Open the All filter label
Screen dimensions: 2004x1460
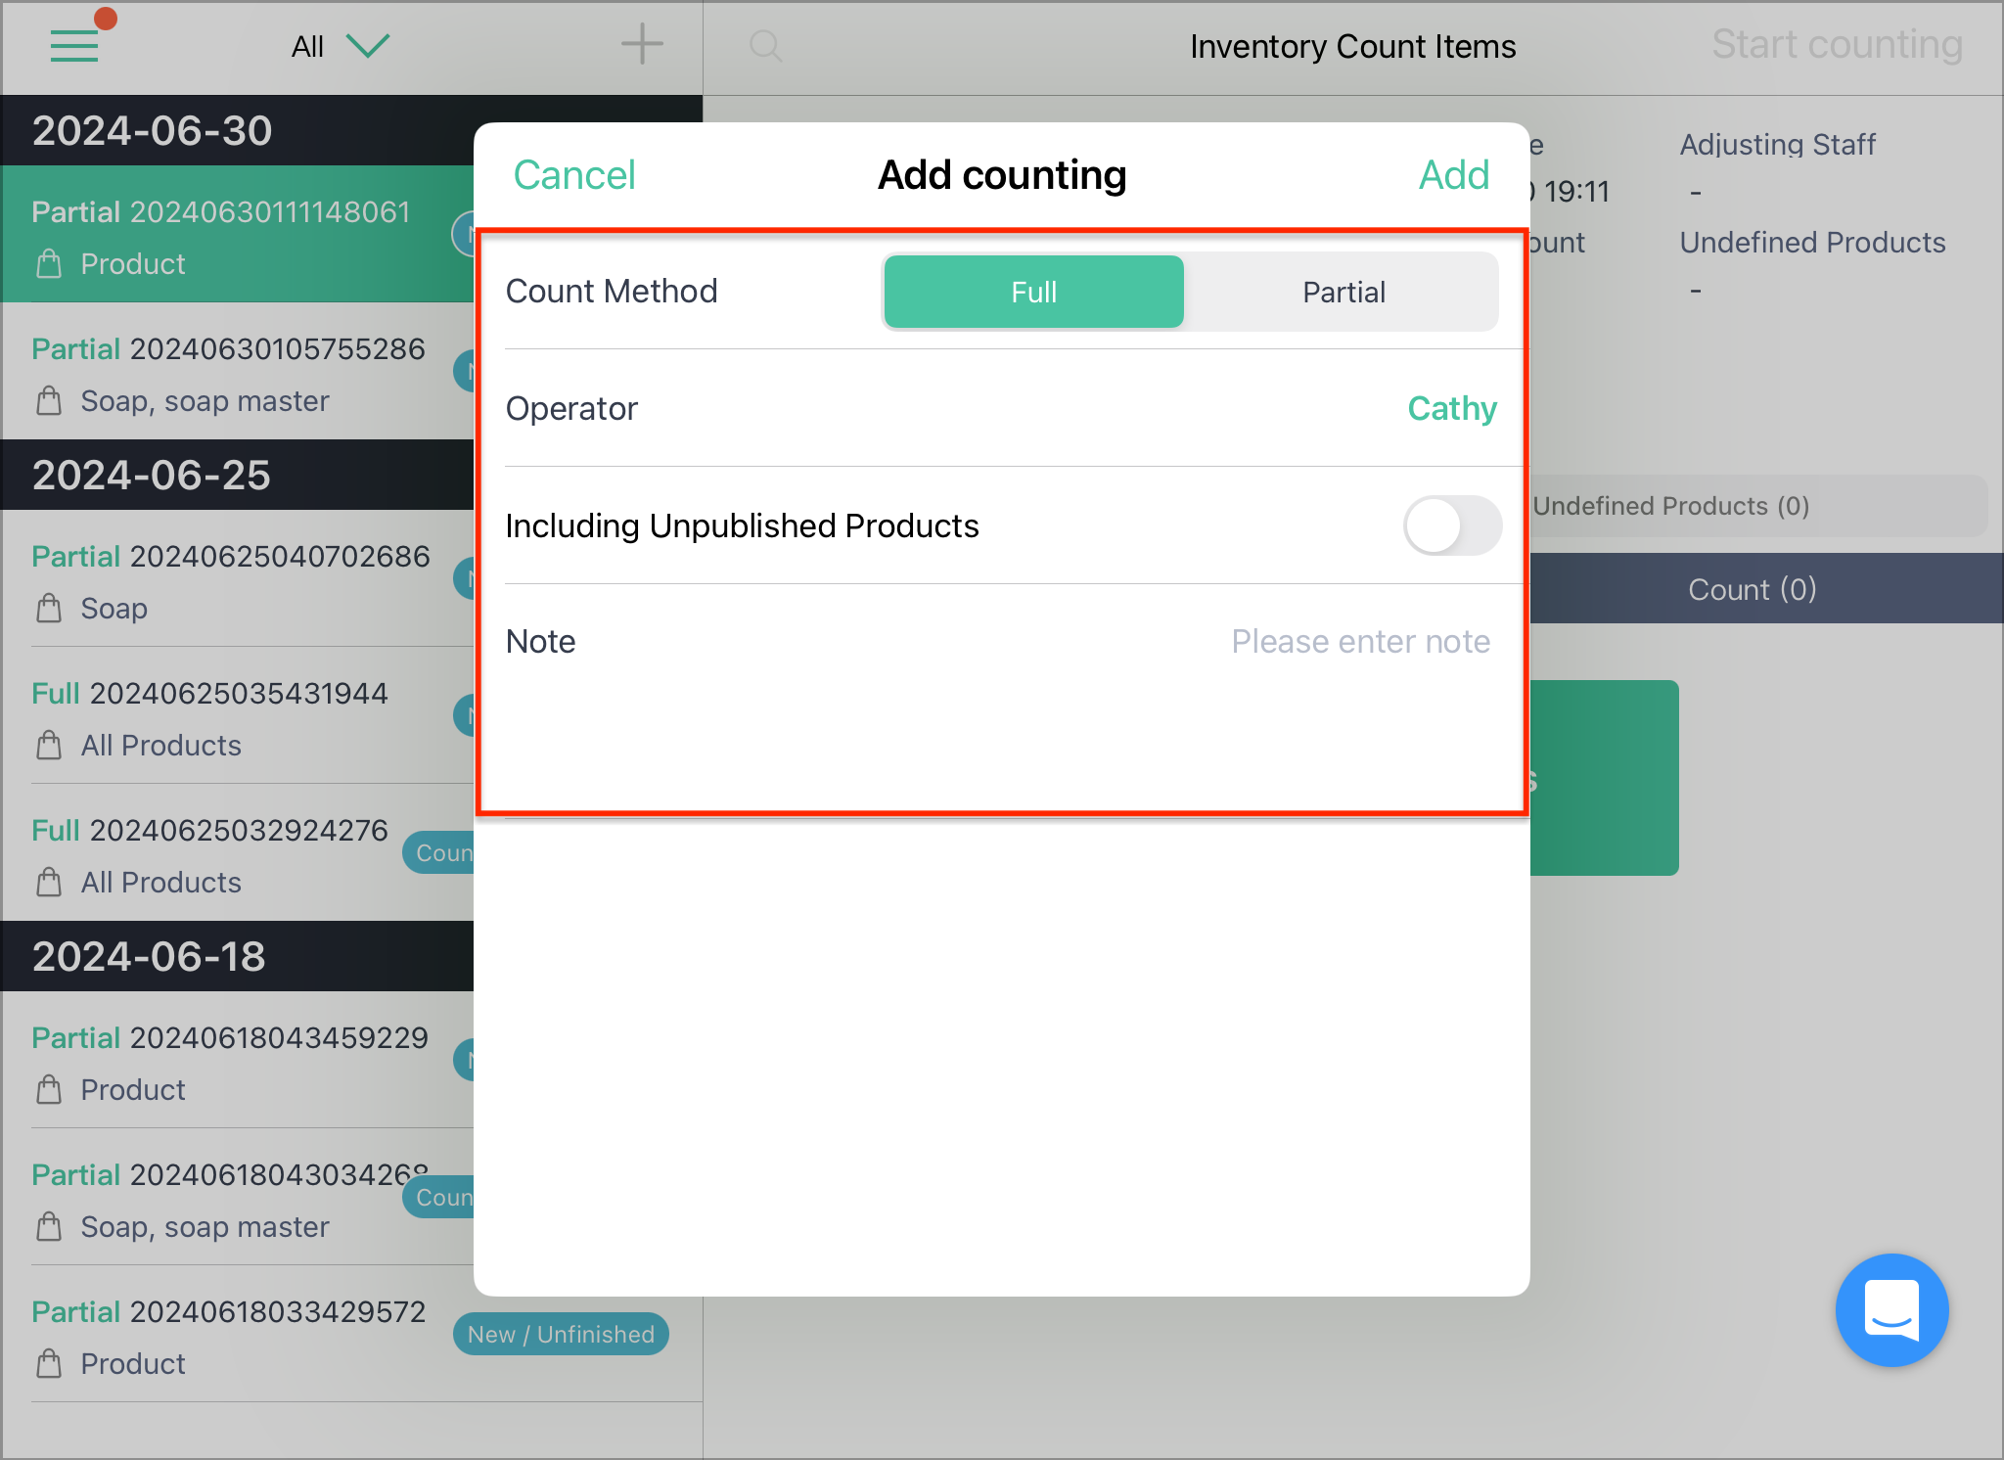(307, 46)
